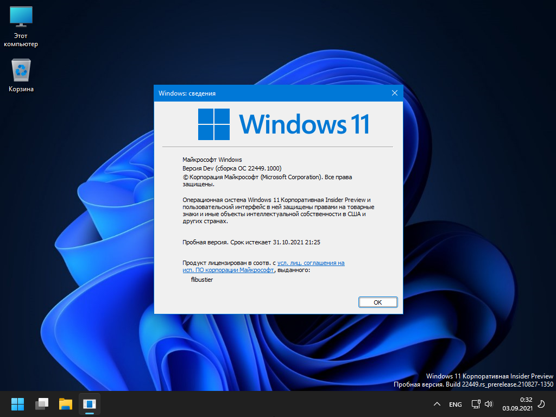Click the Windows 11 logo banner

(283, 124)
